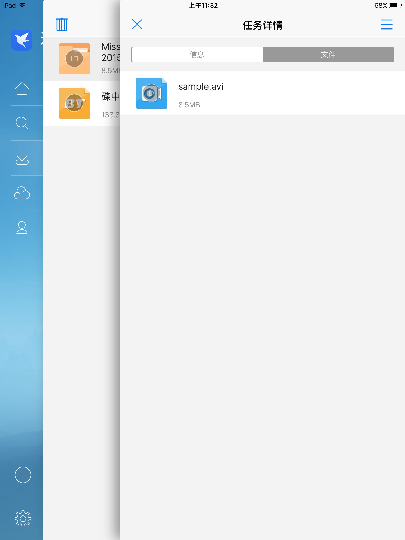Switch to the 信息 tab

click(x=197, y=55)
